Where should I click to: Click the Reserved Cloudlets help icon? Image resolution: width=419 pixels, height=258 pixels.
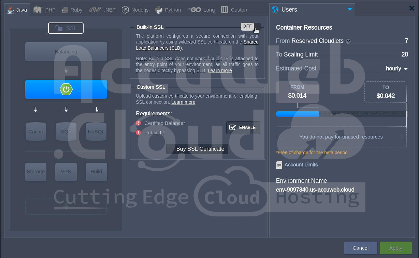coord(348,42)
